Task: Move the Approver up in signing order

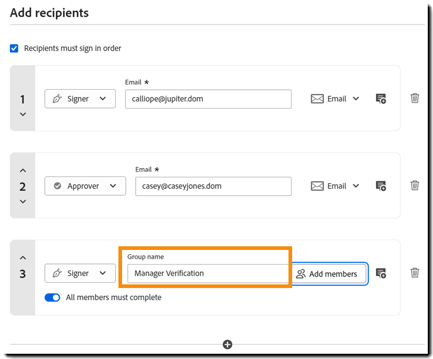Action: point(22,170)
